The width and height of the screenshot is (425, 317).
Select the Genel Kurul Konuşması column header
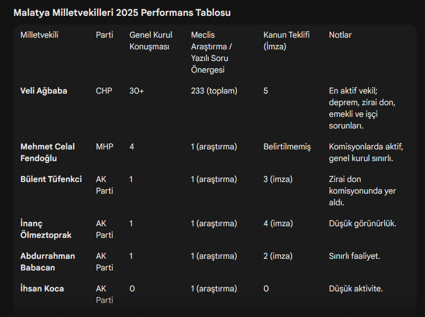coord(151,41)
